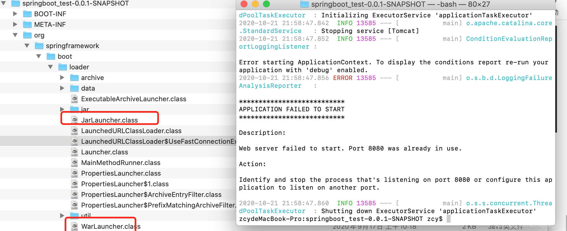Screen dimensions: 567x231
Task: Select the archive folder icon
Action: [74, 77]
